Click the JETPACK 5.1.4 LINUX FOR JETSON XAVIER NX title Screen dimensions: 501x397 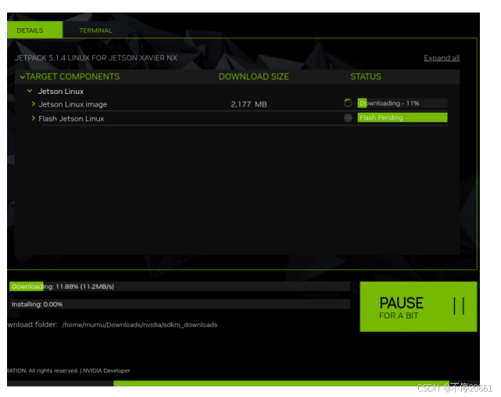pyautogui.click(x=96, y=58)
